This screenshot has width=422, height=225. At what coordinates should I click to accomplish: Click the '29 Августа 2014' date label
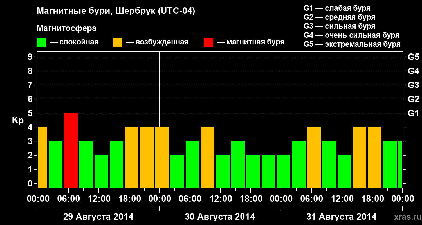coord(98,217)
